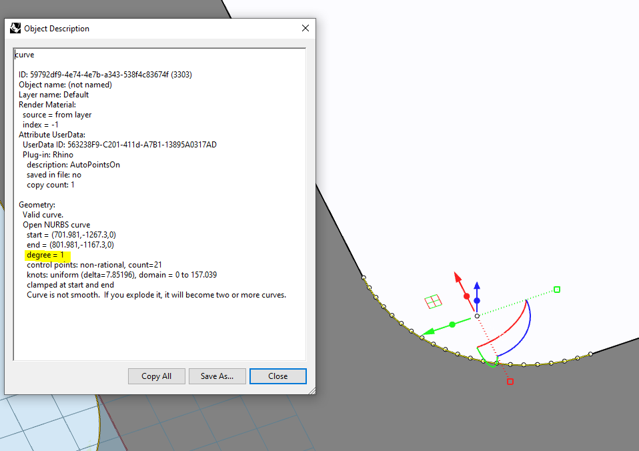This screenshot has height=451, width=639.
Task: Click the Rhino icon in title bar
Action: 15,28
